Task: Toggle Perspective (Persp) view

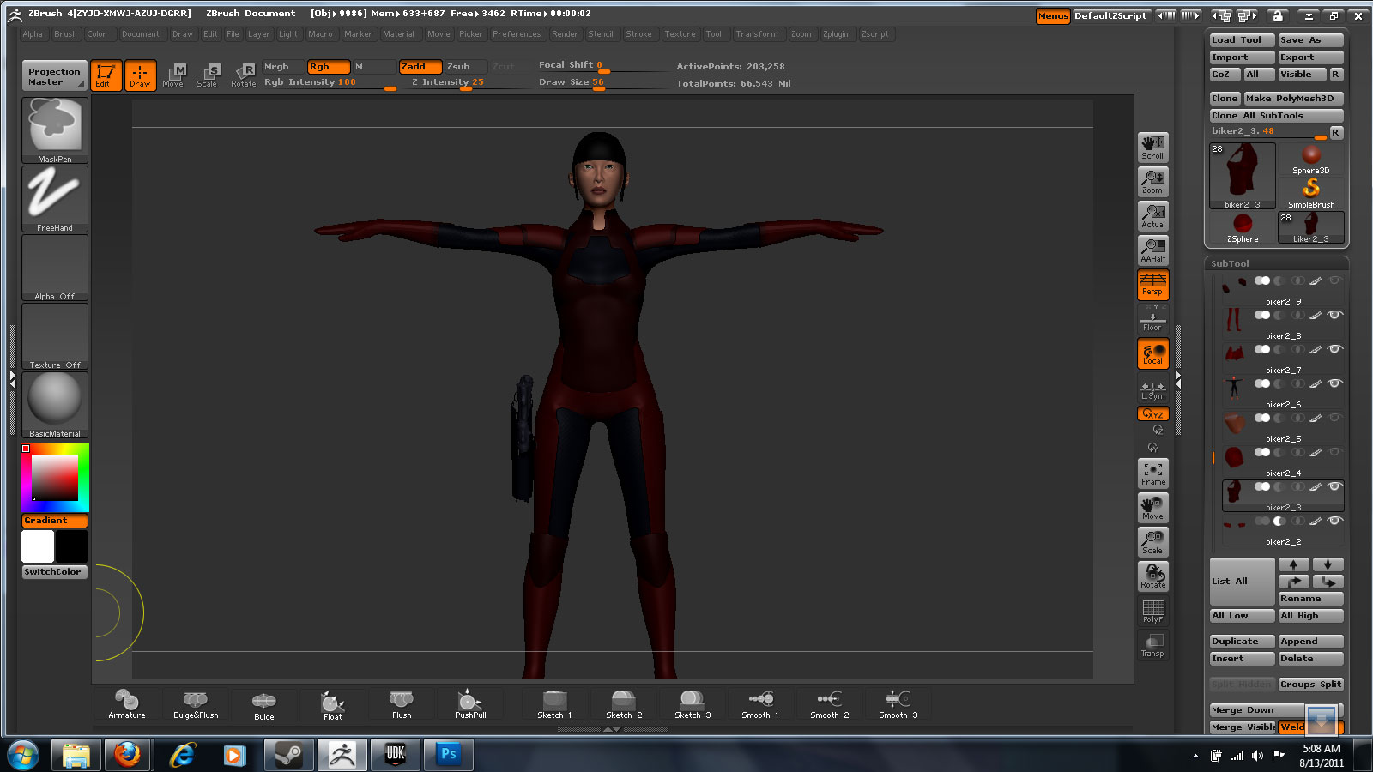Action: click(1152, 285)
